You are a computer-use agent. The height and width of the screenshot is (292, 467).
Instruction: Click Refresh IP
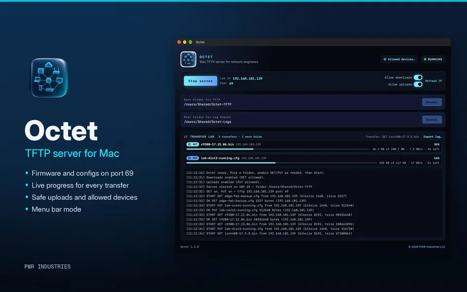tap(433, 81)
